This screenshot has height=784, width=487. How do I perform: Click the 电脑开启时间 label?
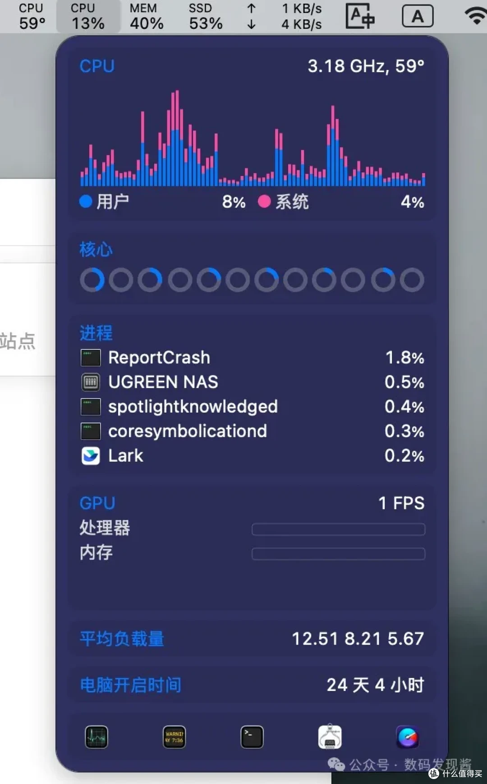click(130, 685)
